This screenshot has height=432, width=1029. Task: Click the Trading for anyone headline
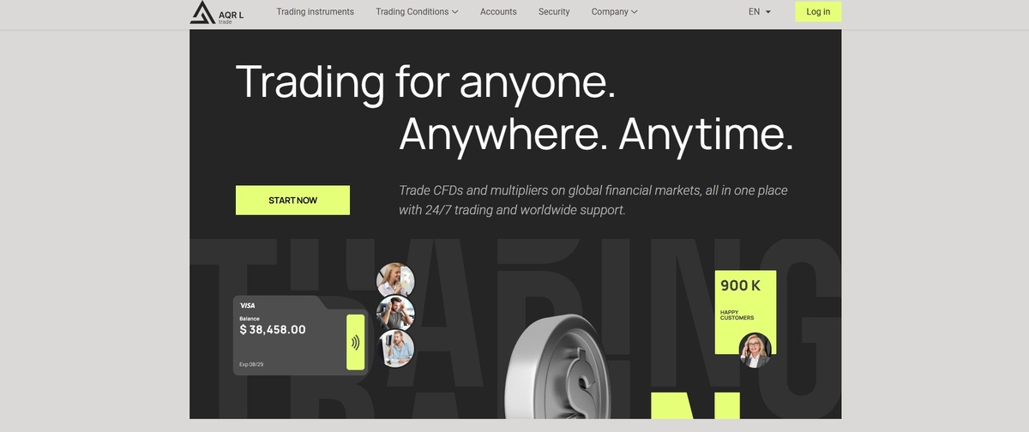pyautogui.click(x=425, y=82)
